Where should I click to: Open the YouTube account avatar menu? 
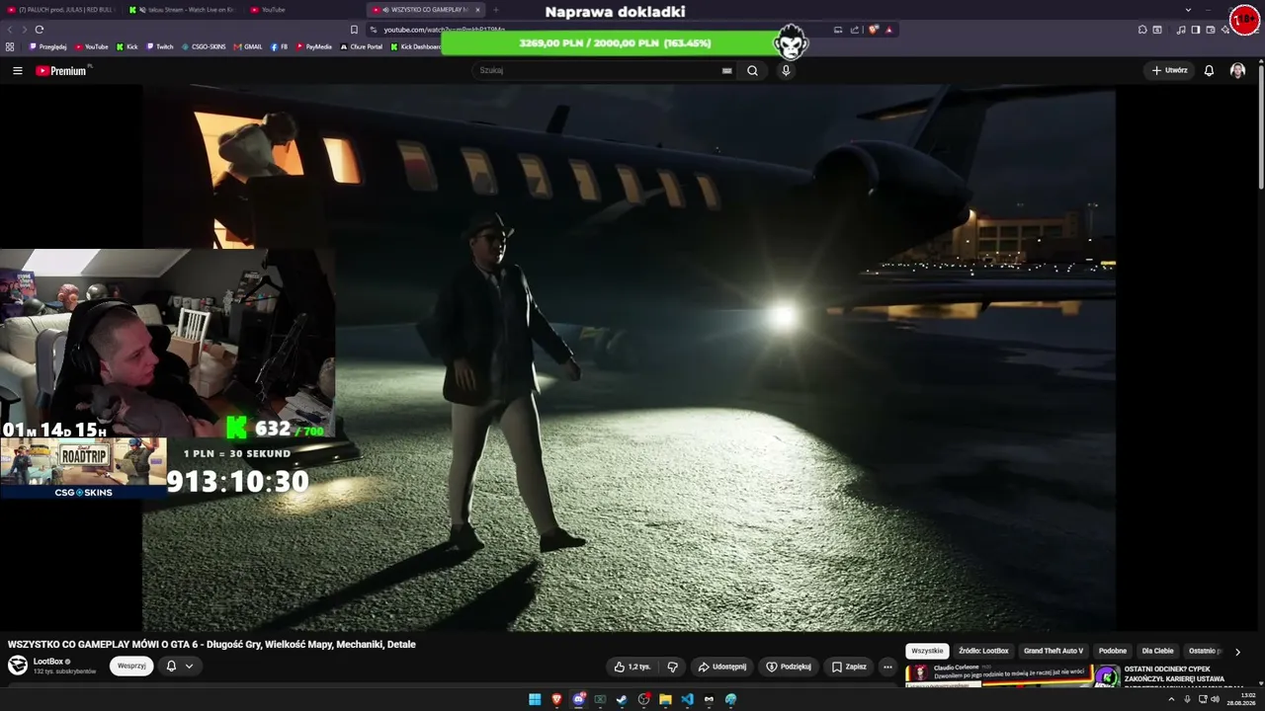pyautogui.click(x=1237, y=70)
